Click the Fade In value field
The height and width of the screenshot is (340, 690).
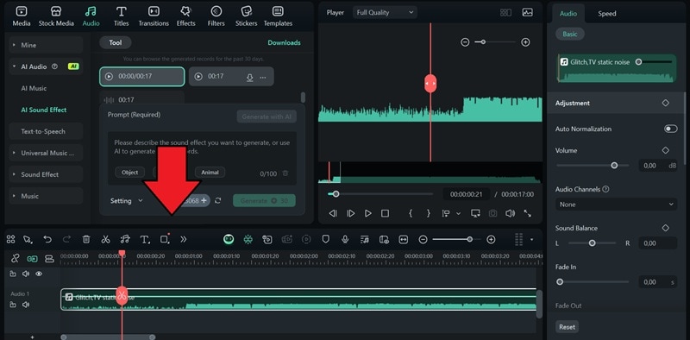pos(657,282)
